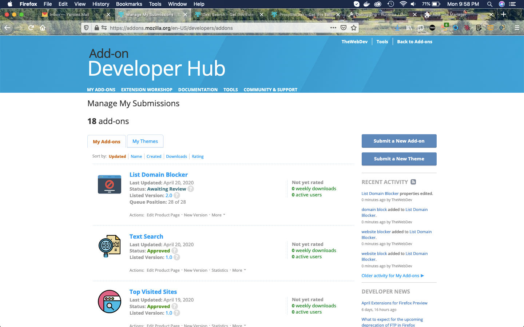The height and width of the screenshot is (327, 524).
Task: Open the Text Search extension toolbar icon
Action: 502,28
